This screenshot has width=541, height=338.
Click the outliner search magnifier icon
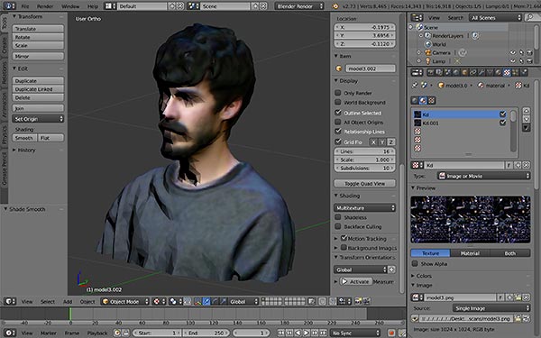530,17
